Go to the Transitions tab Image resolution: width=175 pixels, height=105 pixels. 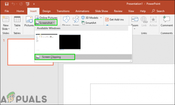pos(63,11)
